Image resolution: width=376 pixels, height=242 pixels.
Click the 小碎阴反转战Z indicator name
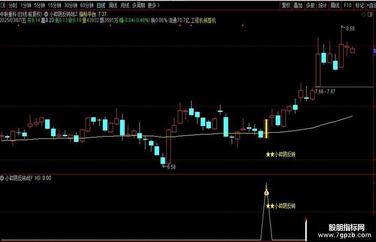(x=64, y=14)
